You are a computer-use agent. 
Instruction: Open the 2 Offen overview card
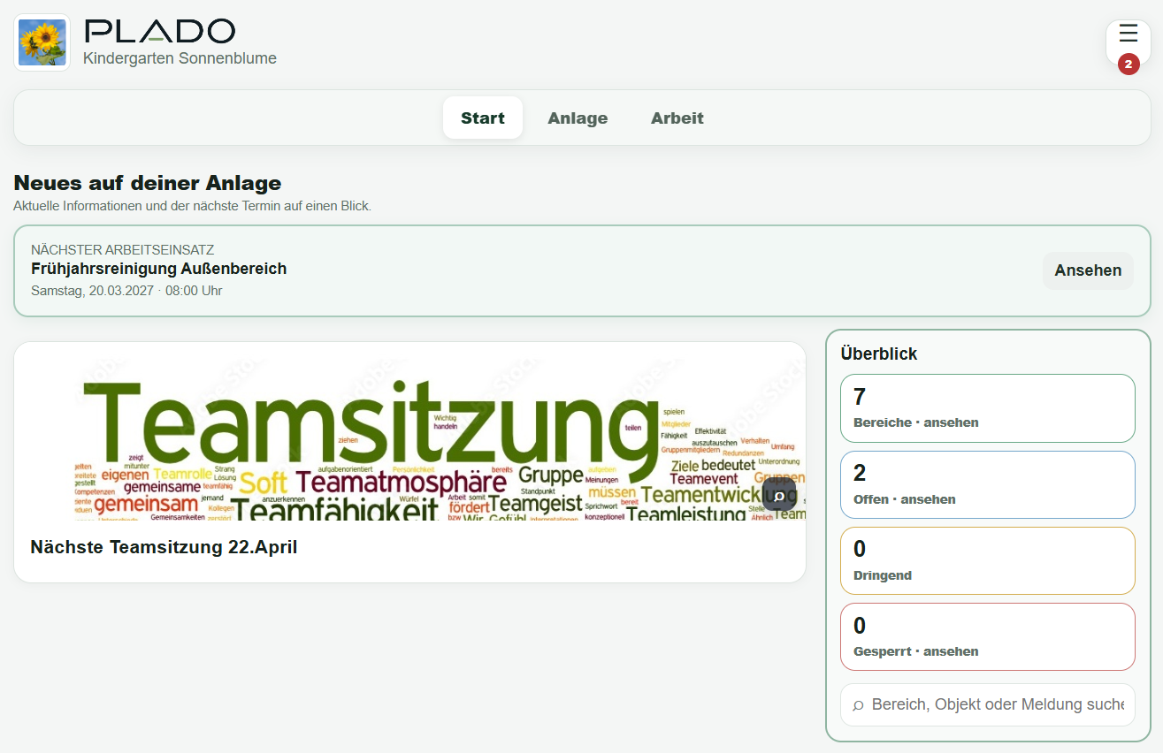pos(988,485)
